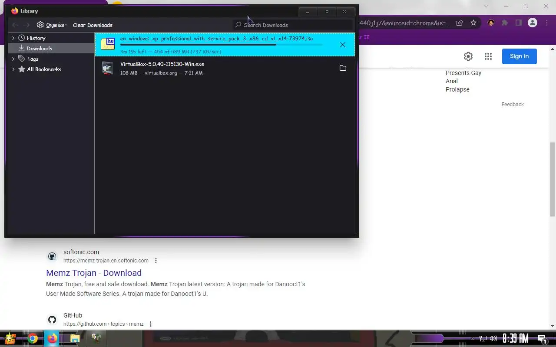Image resolution: width=556 pixels, height=347 pixels.
Task: Open Chrome tab search chevron
Action: tap(486, 6)
